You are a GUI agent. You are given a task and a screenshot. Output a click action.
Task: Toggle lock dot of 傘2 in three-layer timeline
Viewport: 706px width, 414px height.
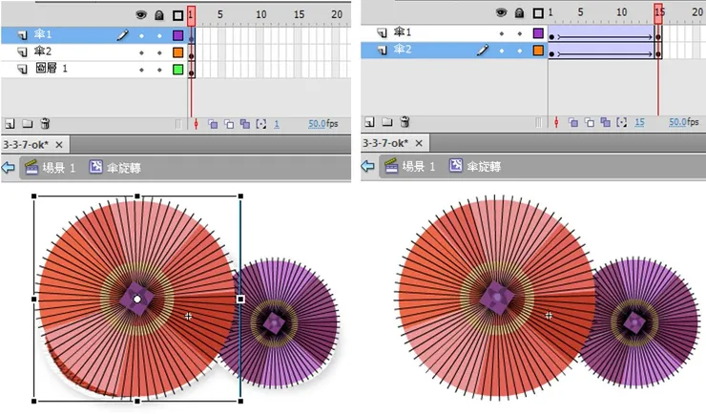(159, 52)
